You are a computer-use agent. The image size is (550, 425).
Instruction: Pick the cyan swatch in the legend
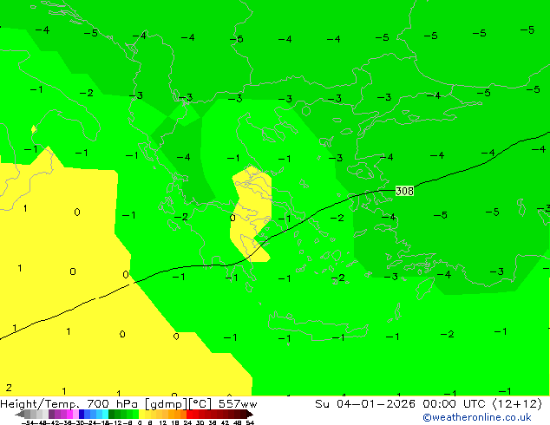coord(105,414)
